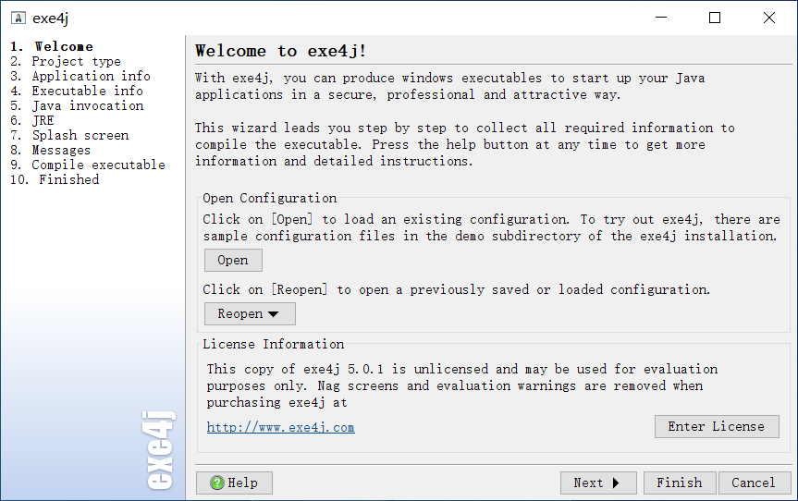
Task: Select step 7 Splash screen
Action: (69, 135)
